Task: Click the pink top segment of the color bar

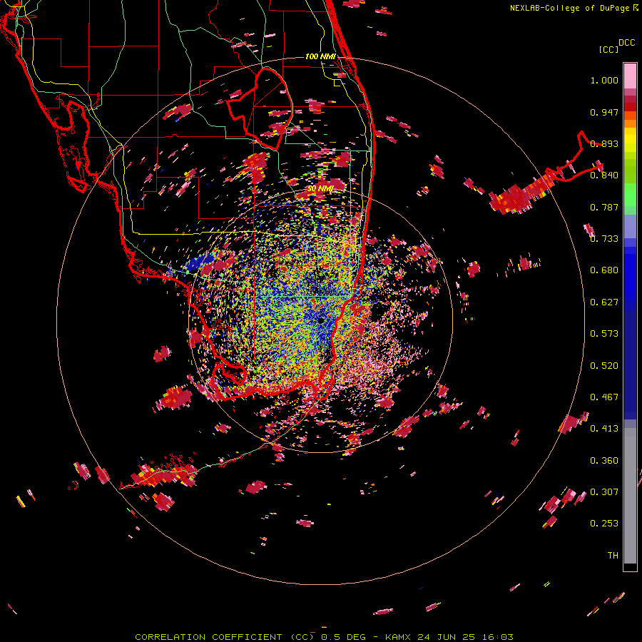Action: point(630,76)
